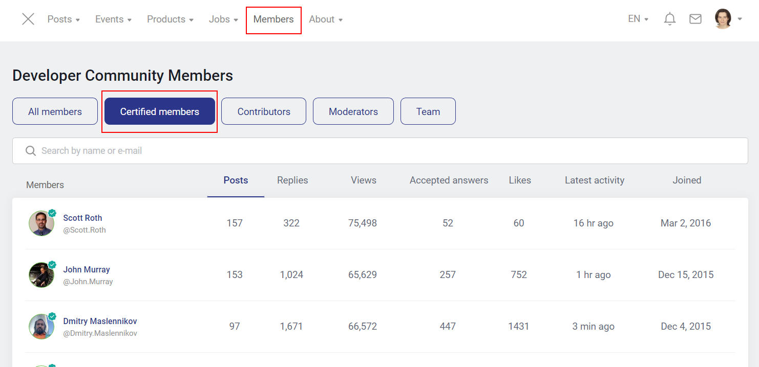Click the X logo in the header
The width and height of the screenshot is (759, 367).
click(28, 19)
